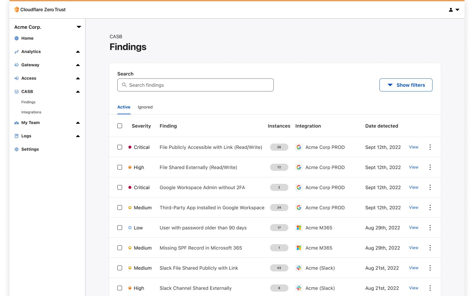Click the Gateway icon in sidebar
Screen dimensions: 474x296
[17, 65]
